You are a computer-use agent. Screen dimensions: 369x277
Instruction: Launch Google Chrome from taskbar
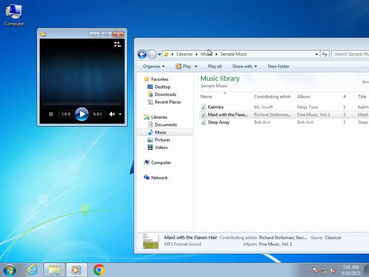99,270
